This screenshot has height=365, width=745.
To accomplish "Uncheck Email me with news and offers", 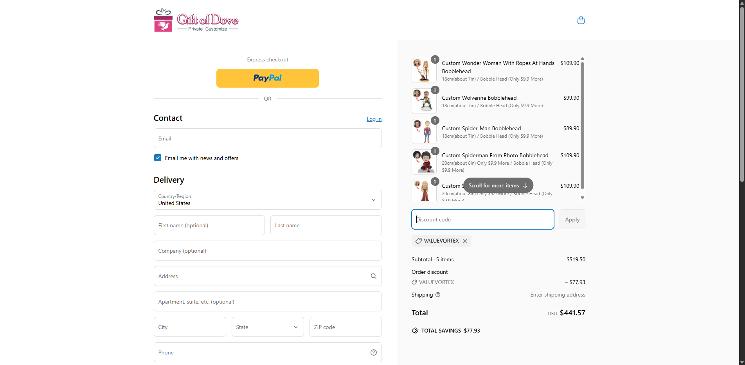I will 158,158.
